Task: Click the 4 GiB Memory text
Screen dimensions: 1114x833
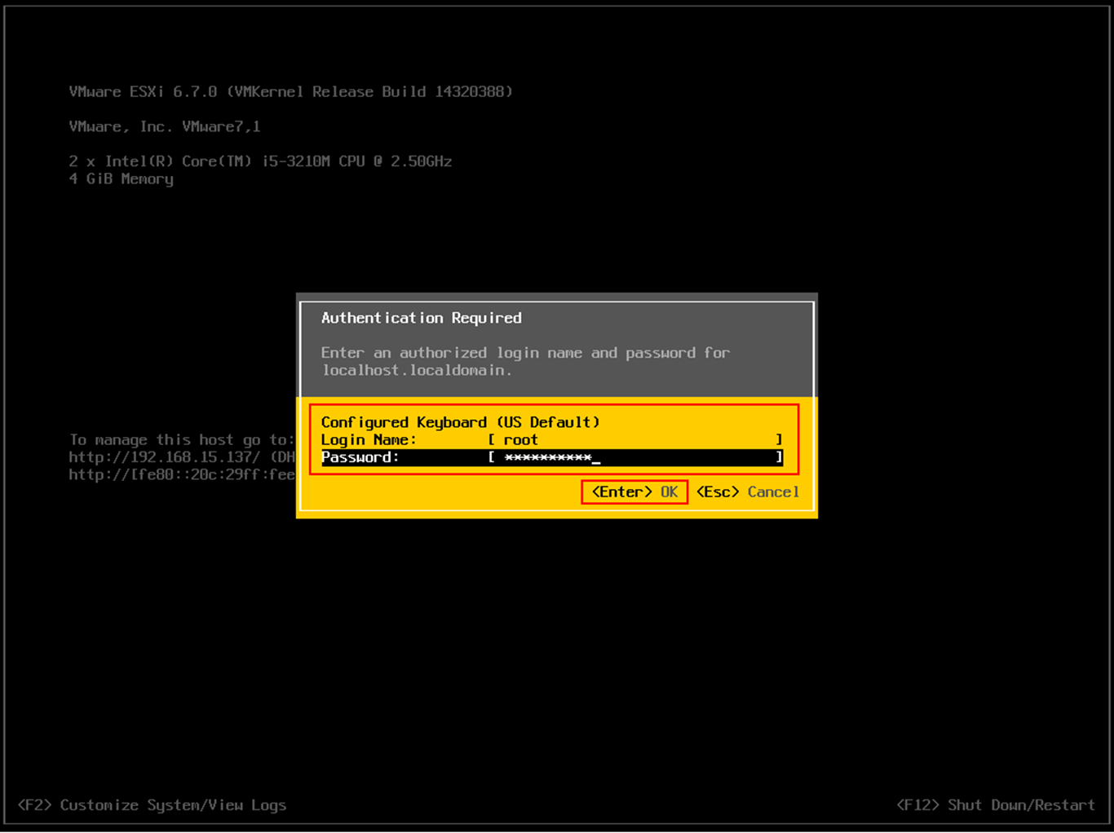Action: (x=121, y=179)
